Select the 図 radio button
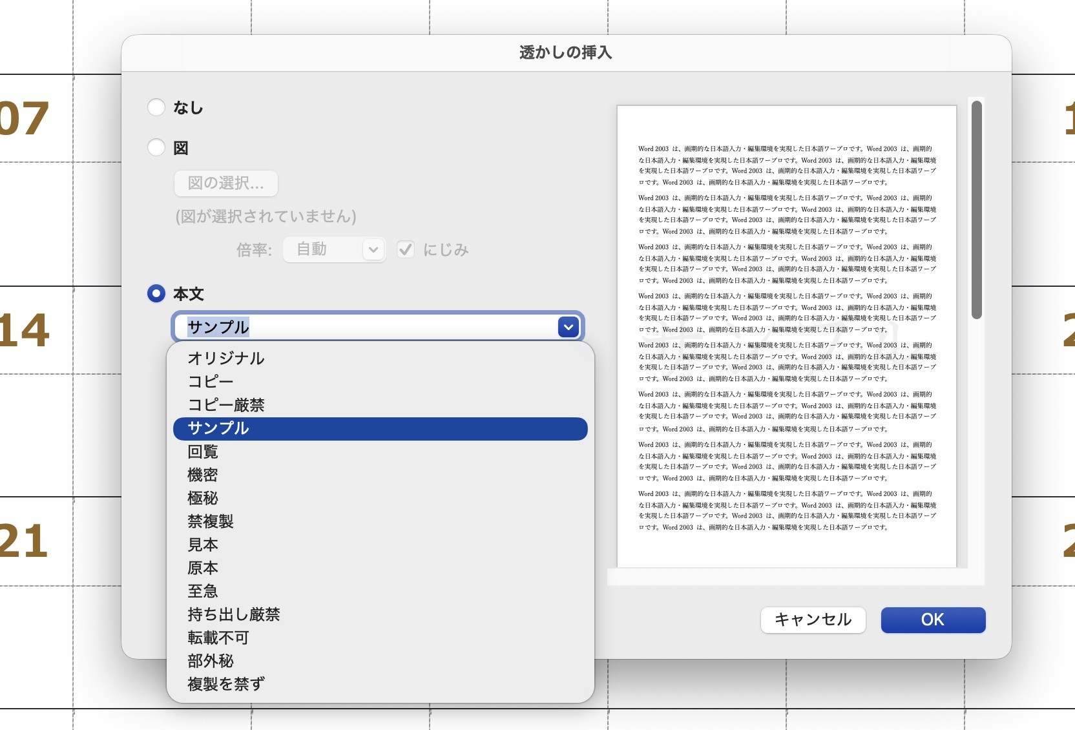Screen dimensions: 1075x730 156,147
